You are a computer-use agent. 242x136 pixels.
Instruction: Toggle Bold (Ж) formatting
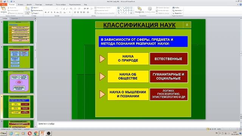tap(45, 12)
